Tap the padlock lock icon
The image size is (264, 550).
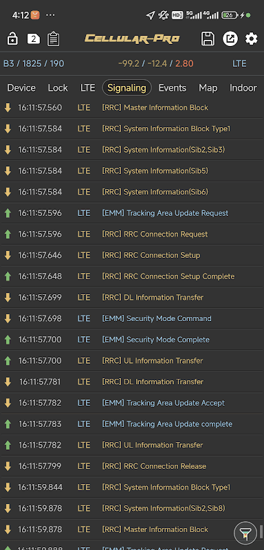12,38
